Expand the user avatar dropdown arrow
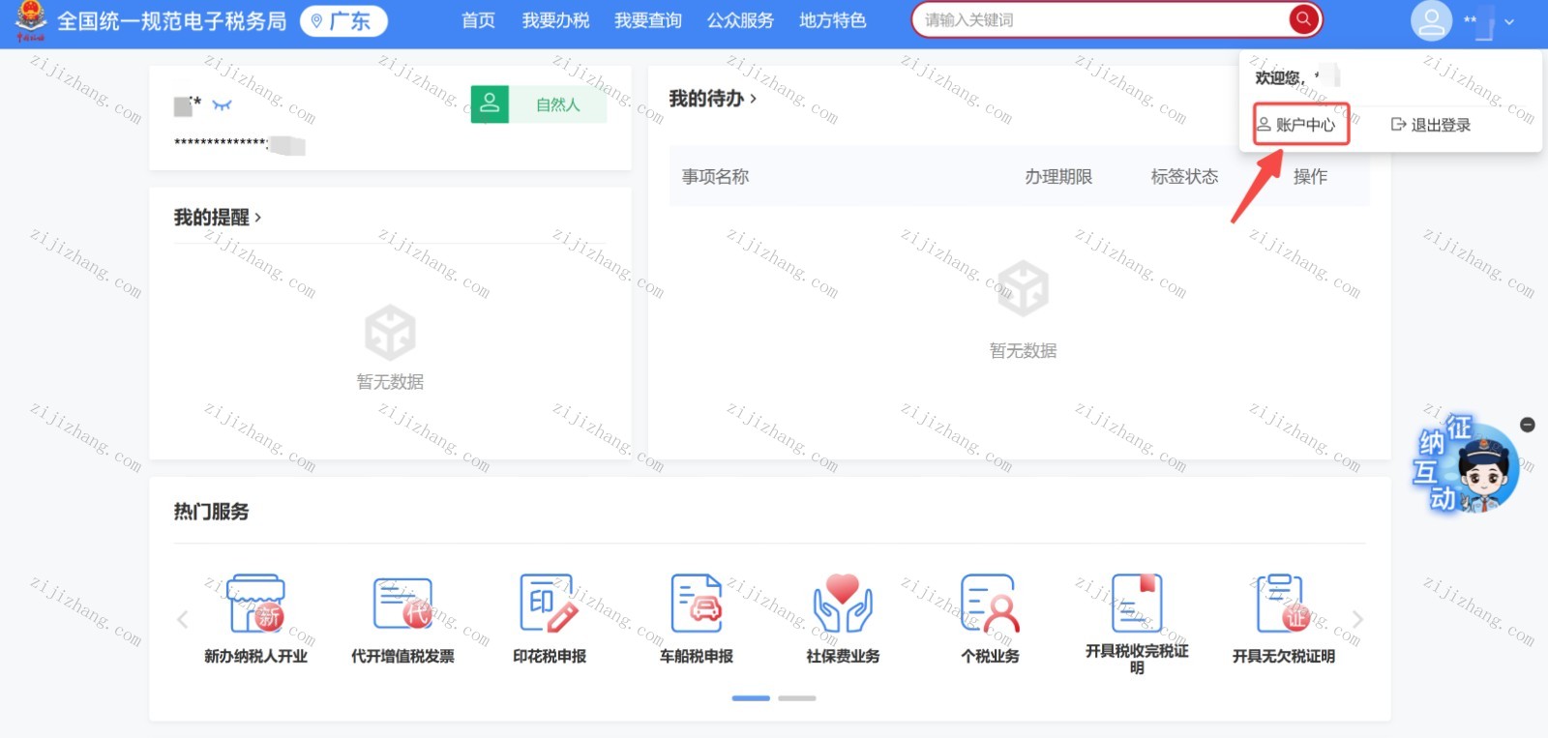The height and width of the screenshot is (738, 1548). click(x=1509, y=21)
